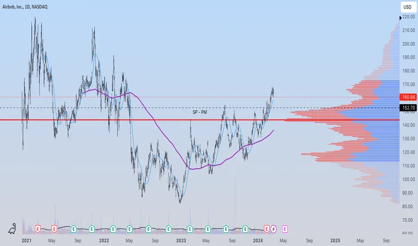Click the 2024 label on the time axis
Image resolution: width=418 pixels, height=246 pixels.
pyautogui.click(x=258, y=241)
